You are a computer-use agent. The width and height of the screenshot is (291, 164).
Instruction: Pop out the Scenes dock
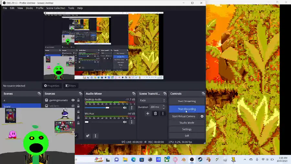tap(39, 94)
